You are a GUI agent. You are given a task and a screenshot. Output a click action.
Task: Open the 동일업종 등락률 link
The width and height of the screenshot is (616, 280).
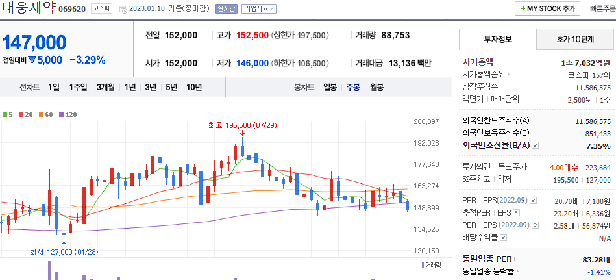click(x=488, y=272)
